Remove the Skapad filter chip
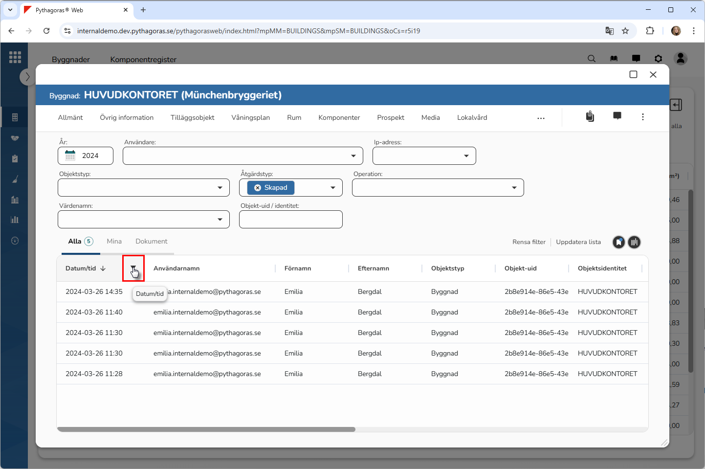Image resolution: width=705 pixels, height=469 pixels. point(258,188)
